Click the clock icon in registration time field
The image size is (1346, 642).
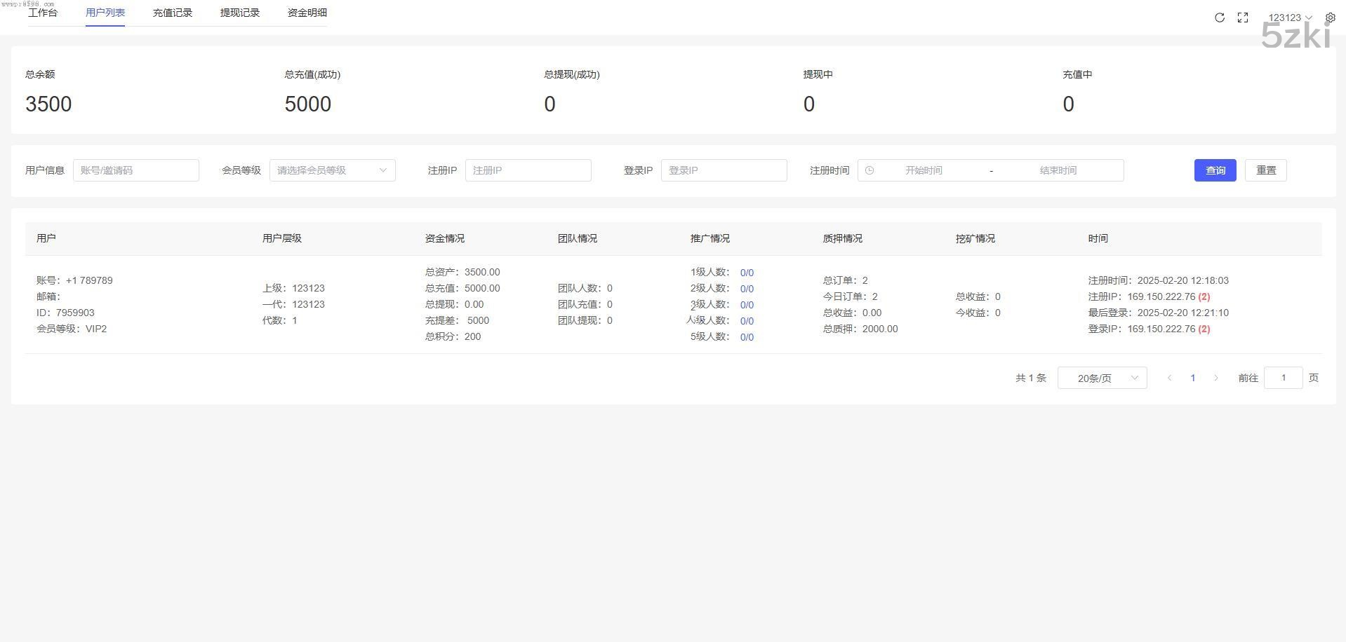point(869,170)
